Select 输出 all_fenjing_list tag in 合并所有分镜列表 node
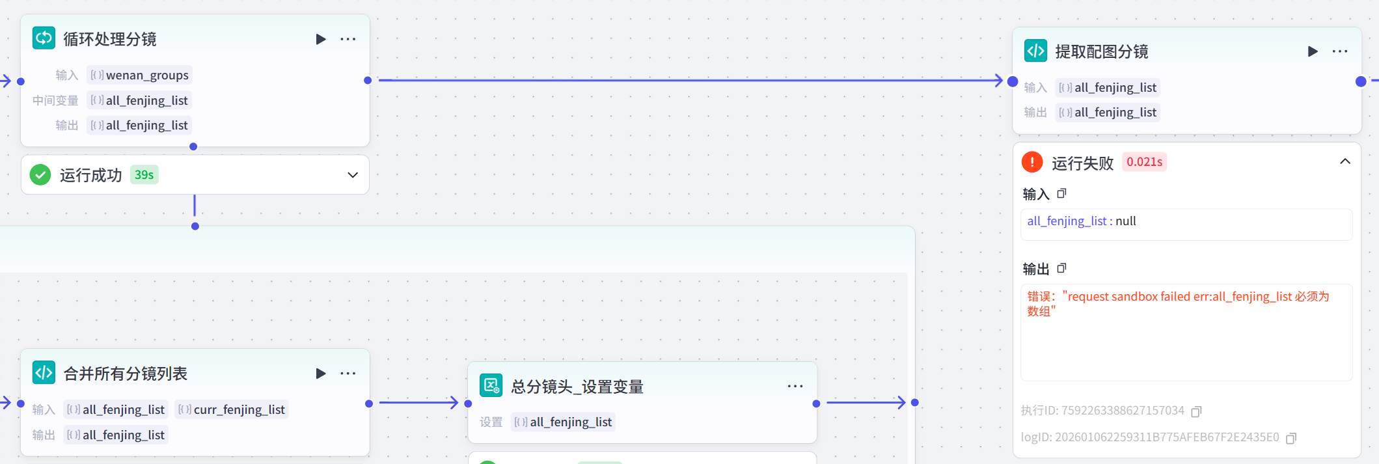This screenshot has width=1379, height=464. pos(116,435)
